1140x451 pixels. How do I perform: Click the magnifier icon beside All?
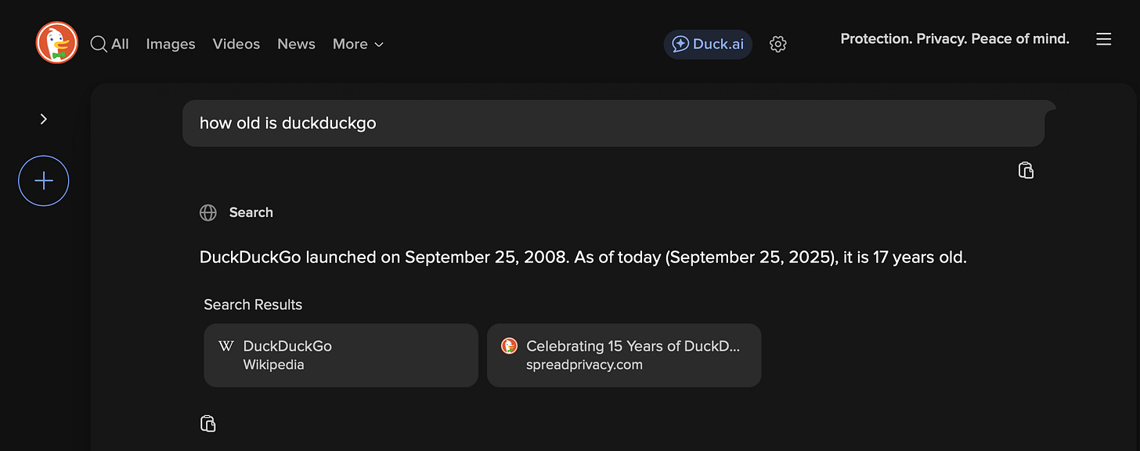(x=99, y=44)
